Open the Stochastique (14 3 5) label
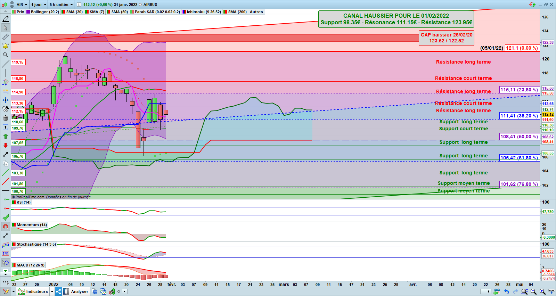 click(34, 244)
